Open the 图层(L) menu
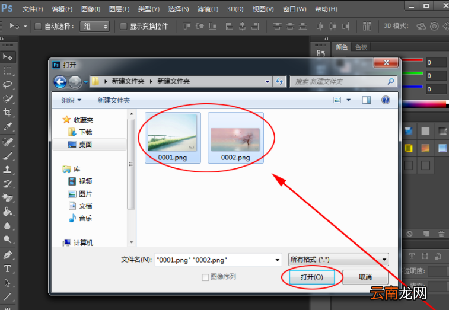 click(x=119, y=9)
